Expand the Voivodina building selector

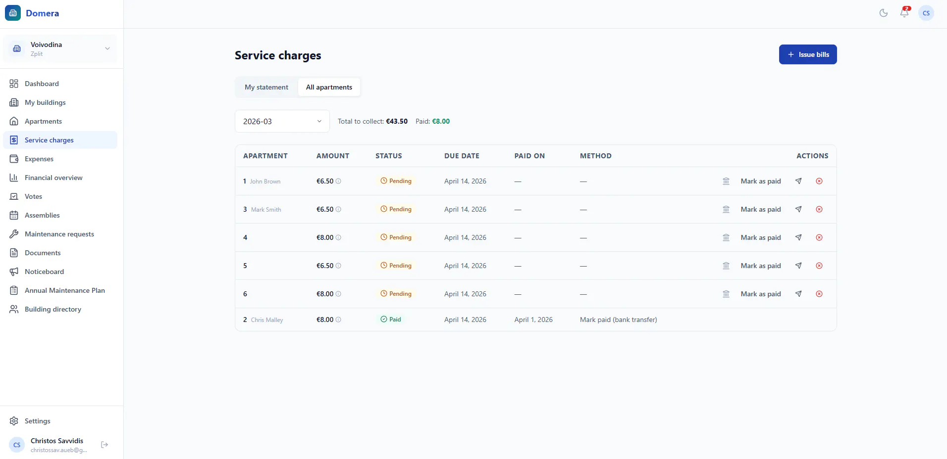pyautogui.click(x=60, y=48)
